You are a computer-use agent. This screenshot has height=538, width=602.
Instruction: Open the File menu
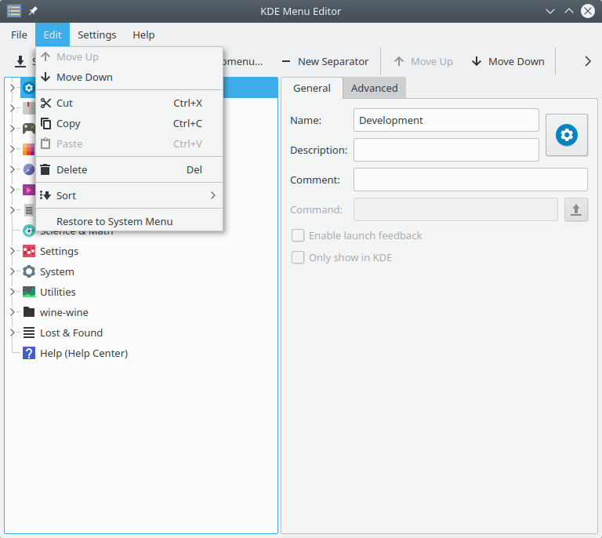click(19, 35)
